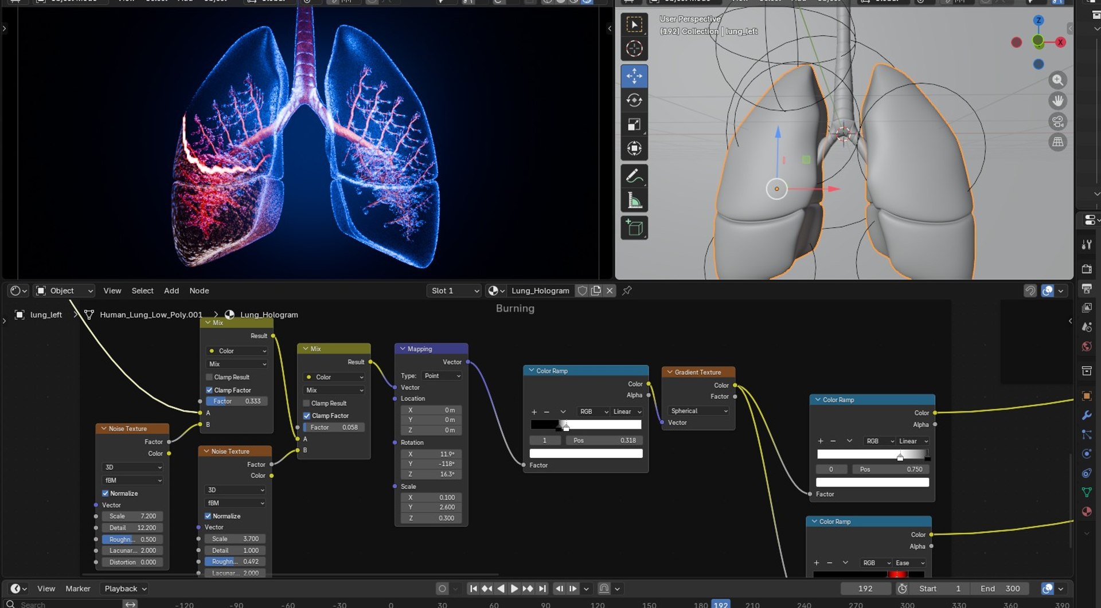Toggle Clamp Factor on the Factor 0.058 Mix node
This screenshot has height=608, width=1101.
tap(306, 416)
